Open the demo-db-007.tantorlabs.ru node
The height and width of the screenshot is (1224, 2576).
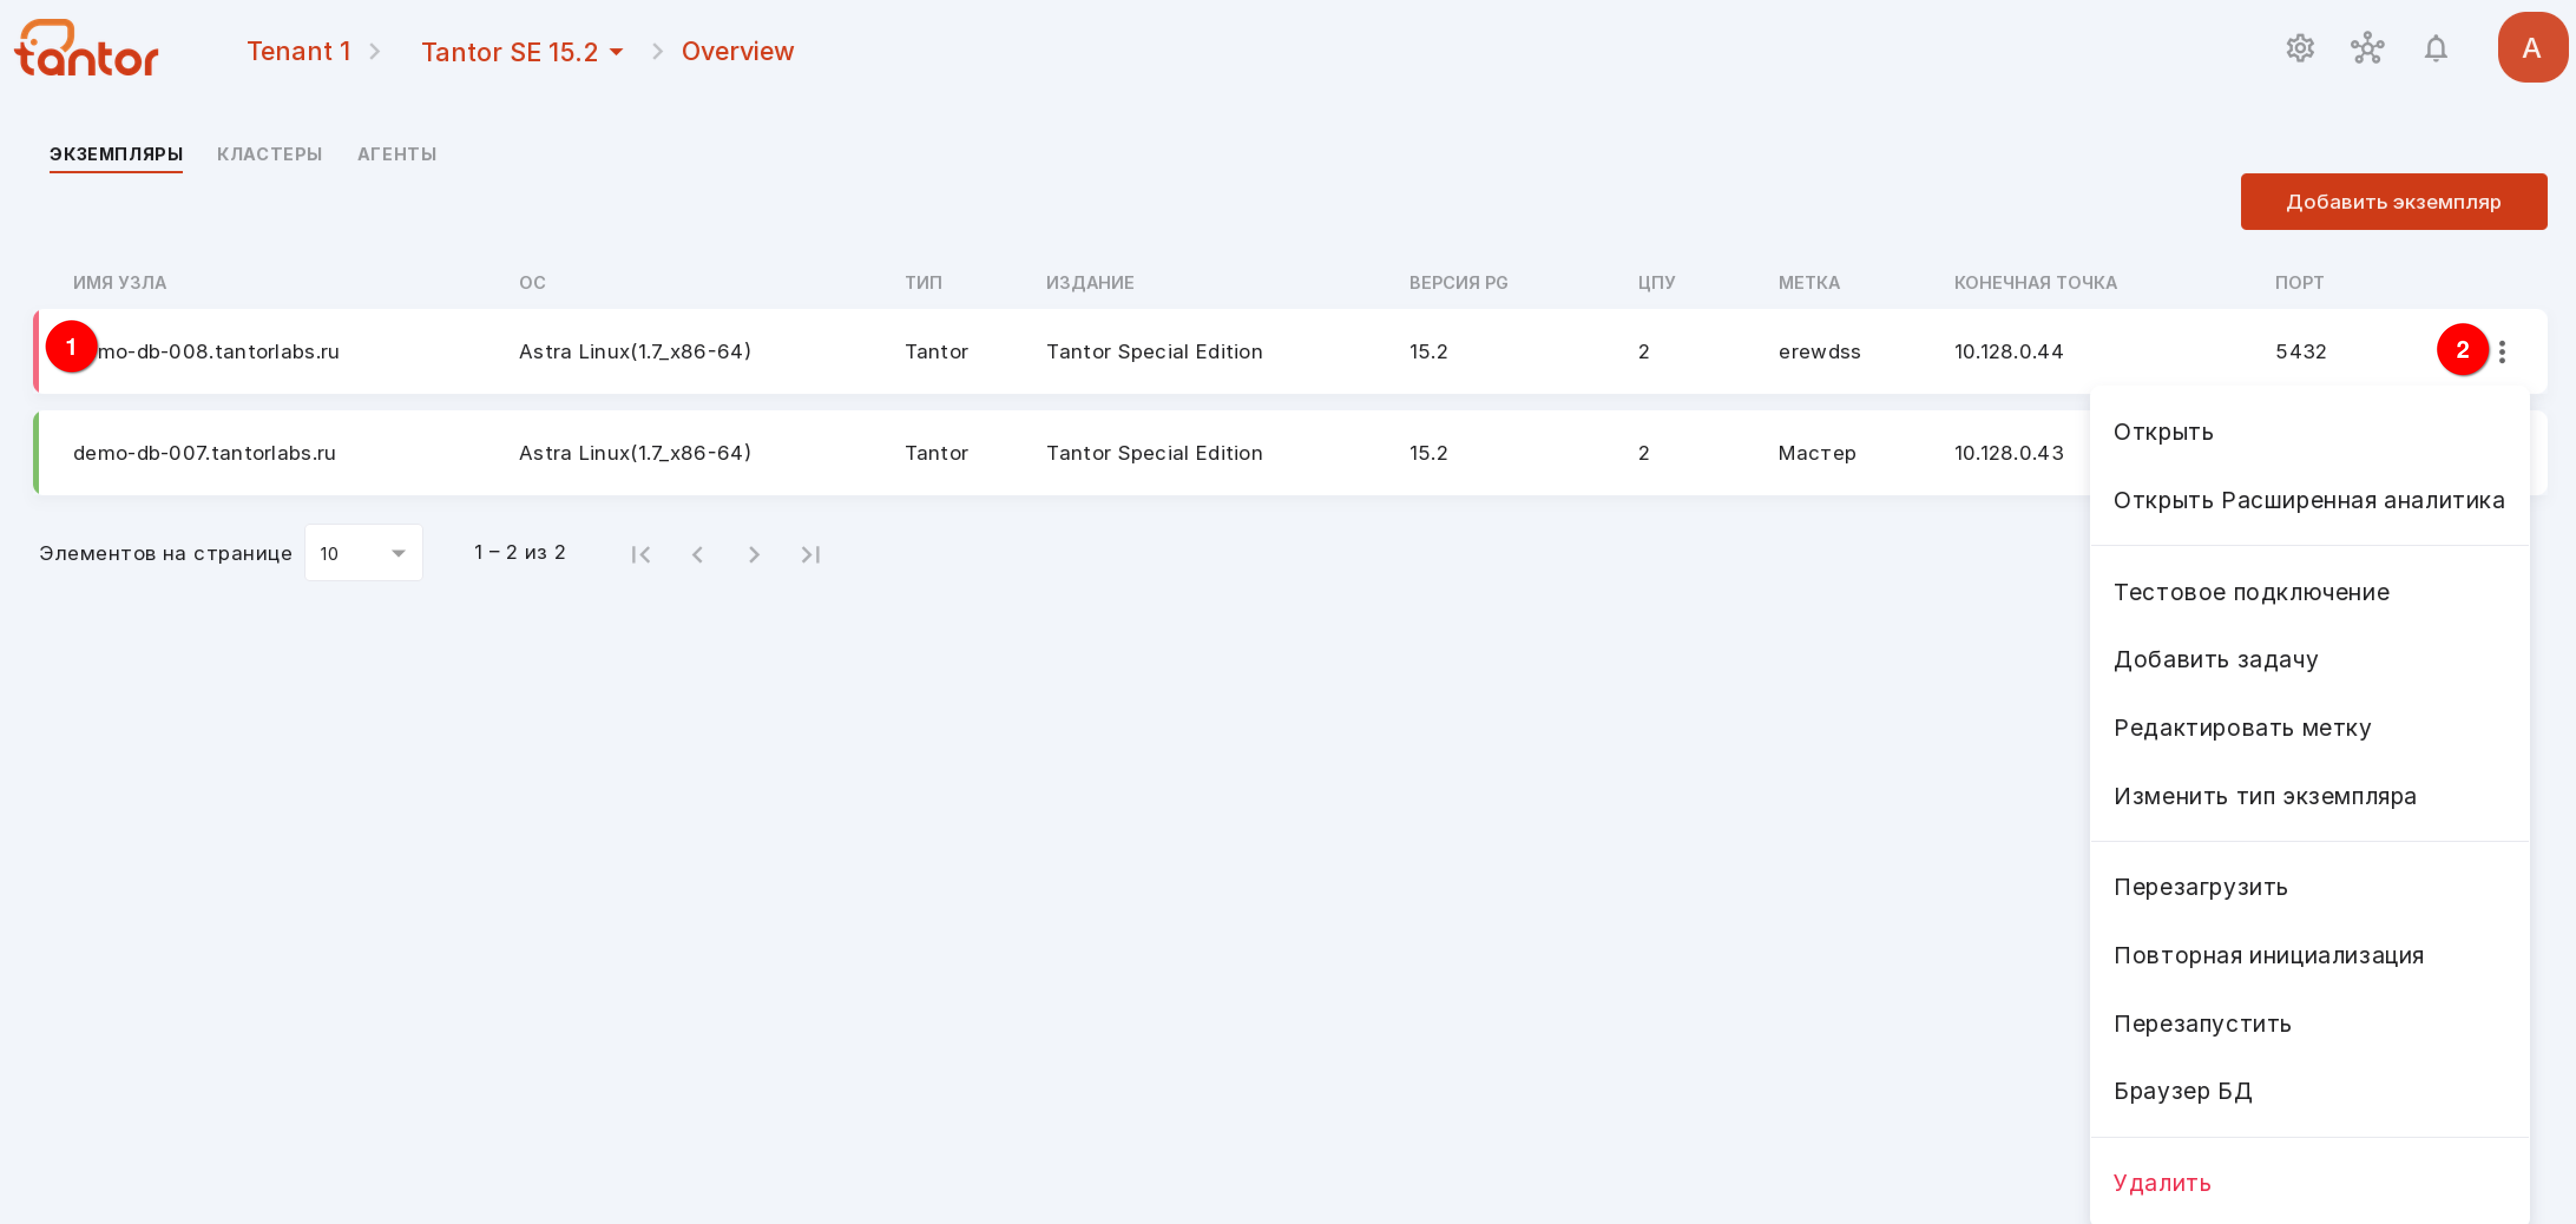[204, 453]
